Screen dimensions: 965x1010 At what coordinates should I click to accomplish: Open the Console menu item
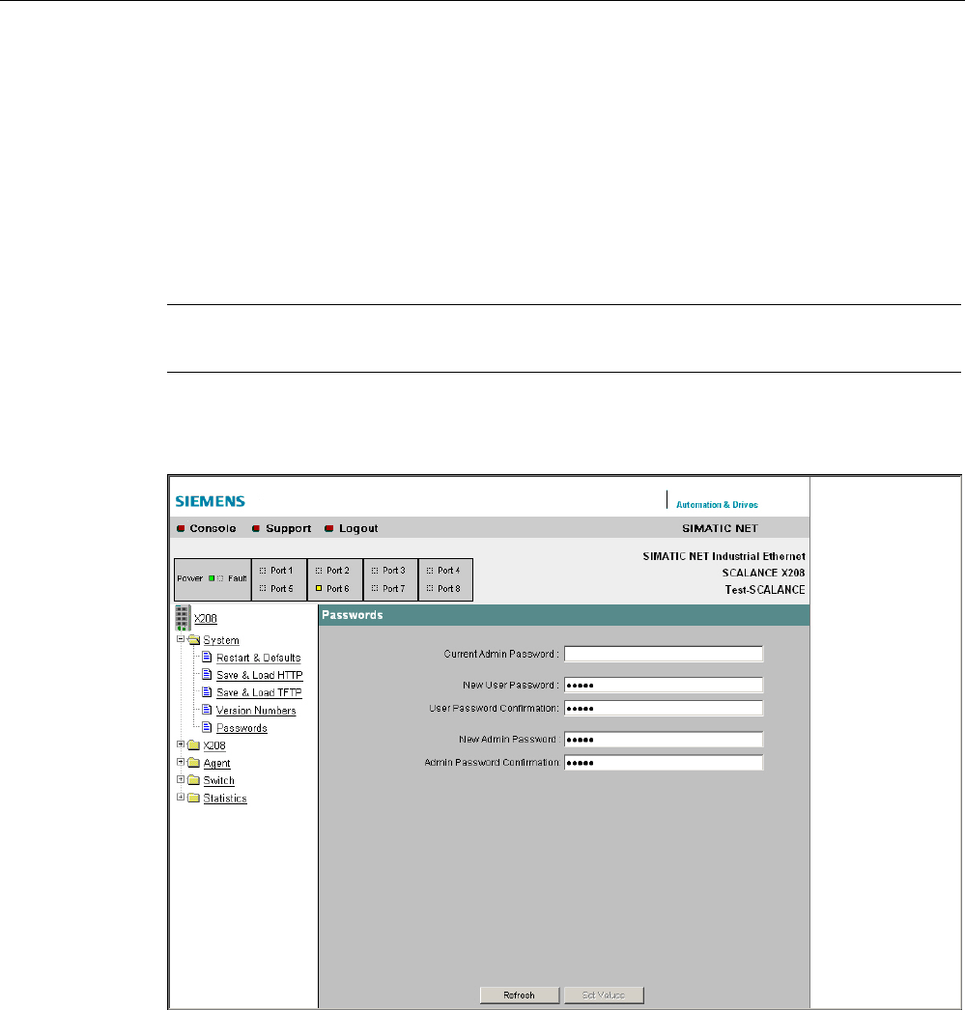click(x=213, y=528)
